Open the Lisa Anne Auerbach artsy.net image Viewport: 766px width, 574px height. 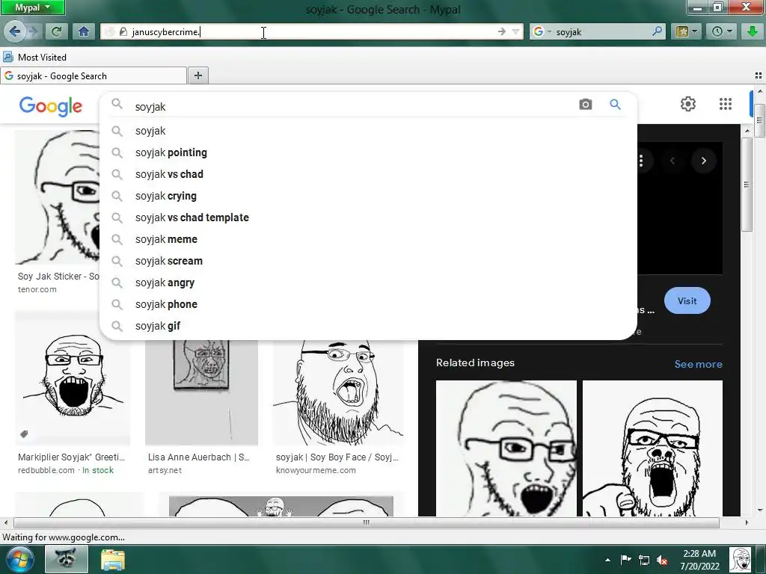pos(201,392)
